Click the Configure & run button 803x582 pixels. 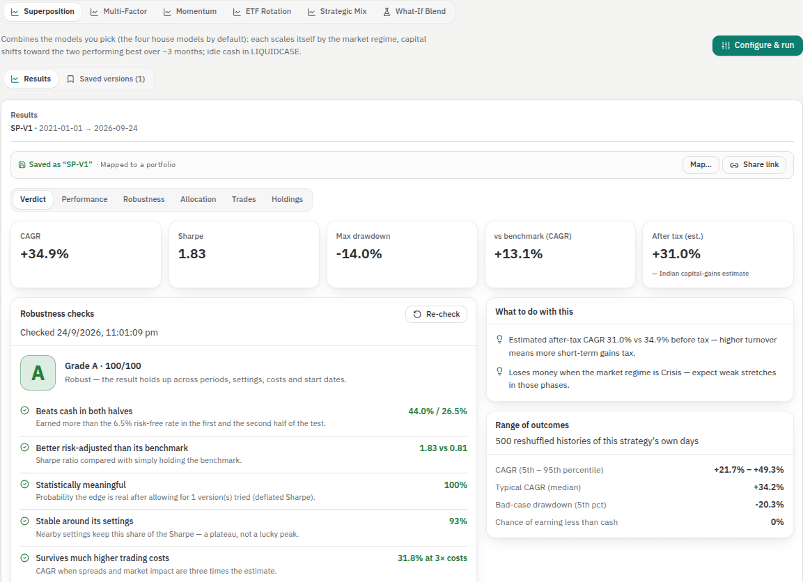[758, 45]
